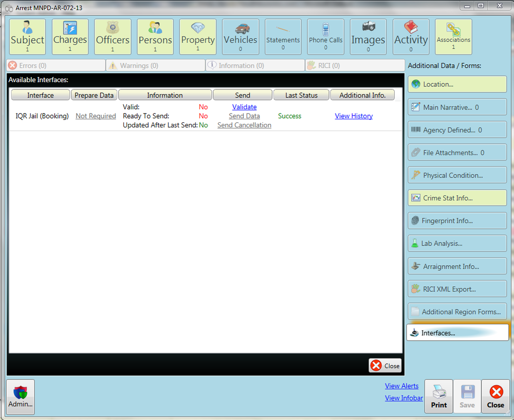View History for IQR Jail Booking

point(354,116)
